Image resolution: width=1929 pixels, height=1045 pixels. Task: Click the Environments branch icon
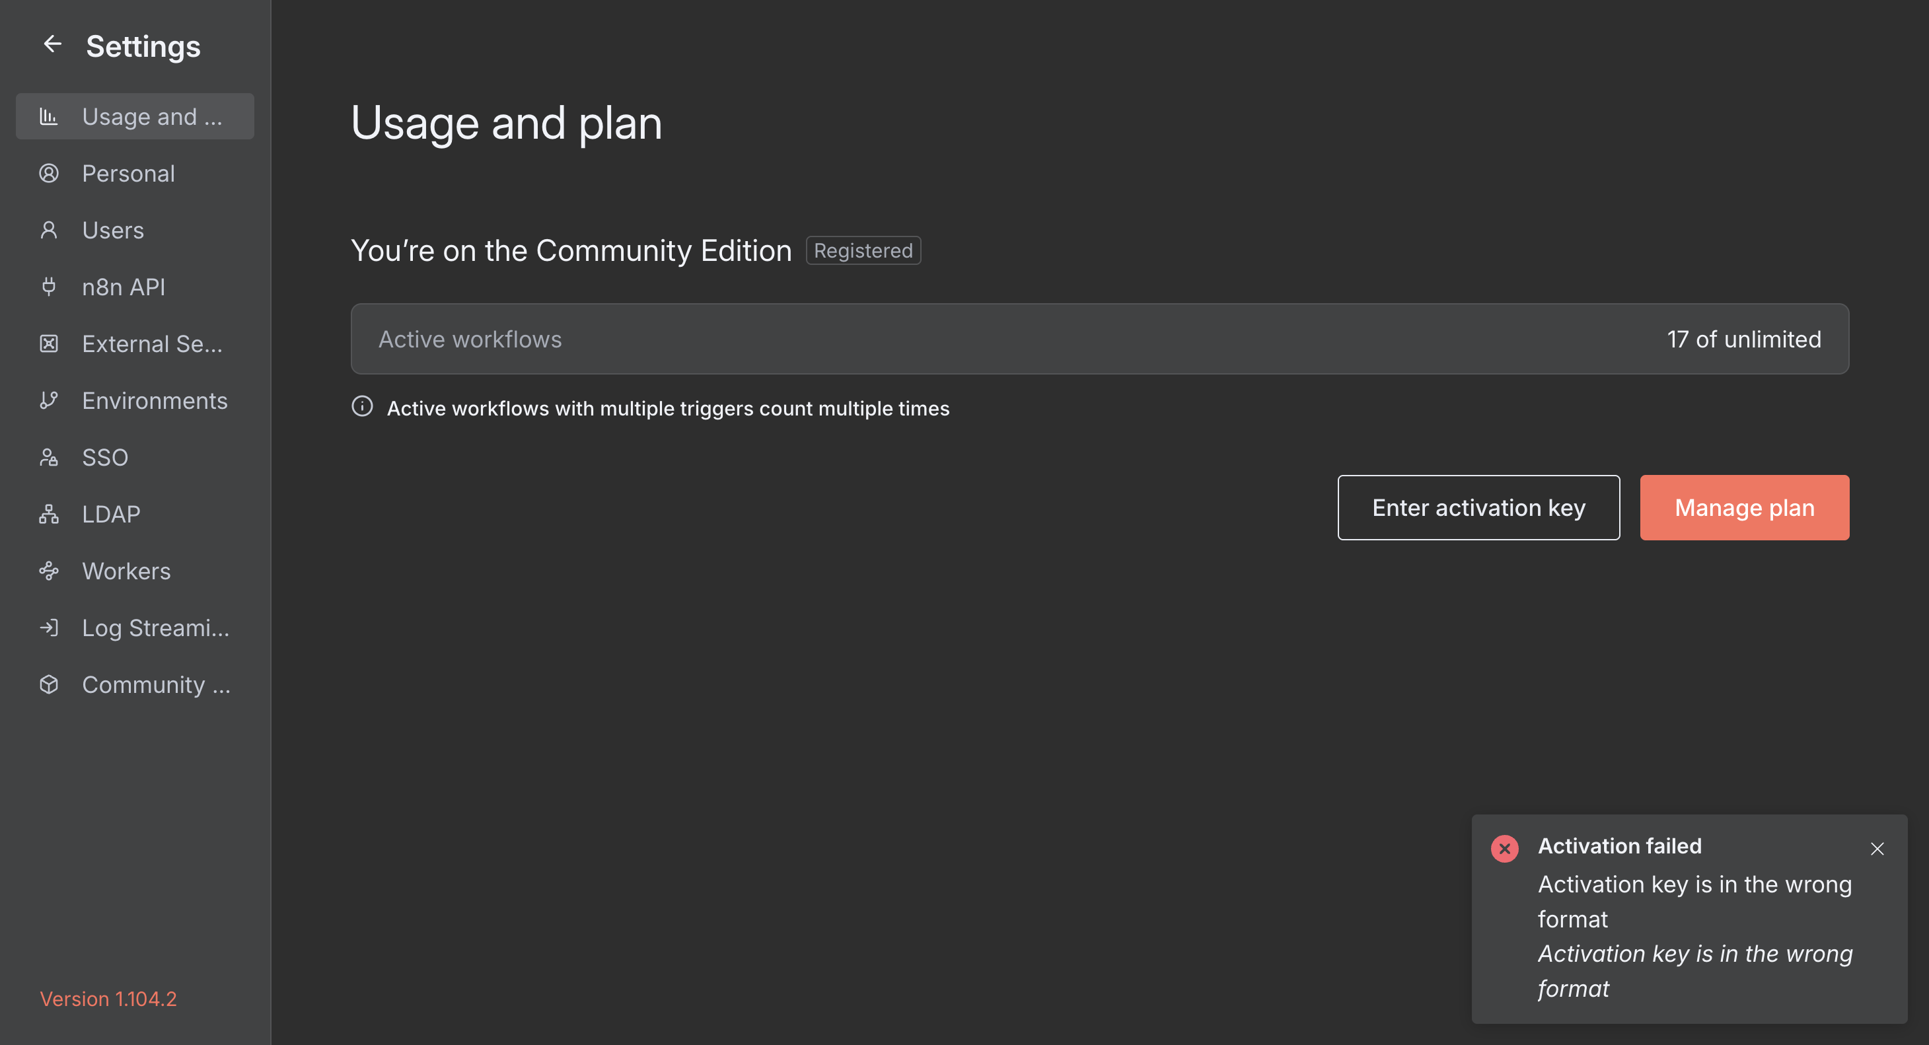point(49,400)
